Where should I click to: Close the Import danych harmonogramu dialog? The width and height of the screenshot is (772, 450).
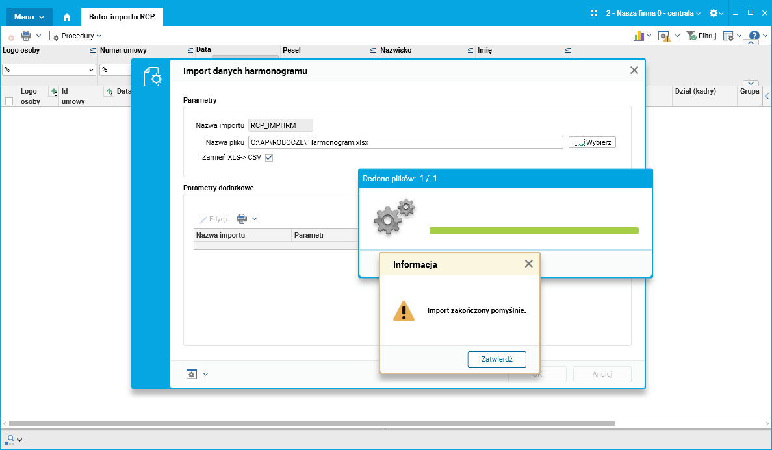coord(634,70)
